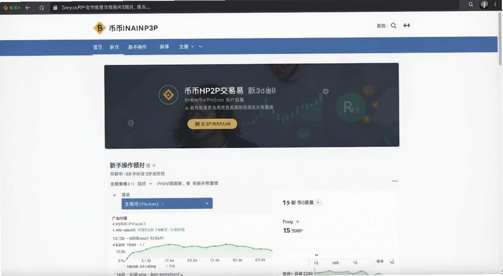503x276 pixels.
Task: Open the second item in the blue navigation bar
Action: pyautogui.click(x=114, y=47)
